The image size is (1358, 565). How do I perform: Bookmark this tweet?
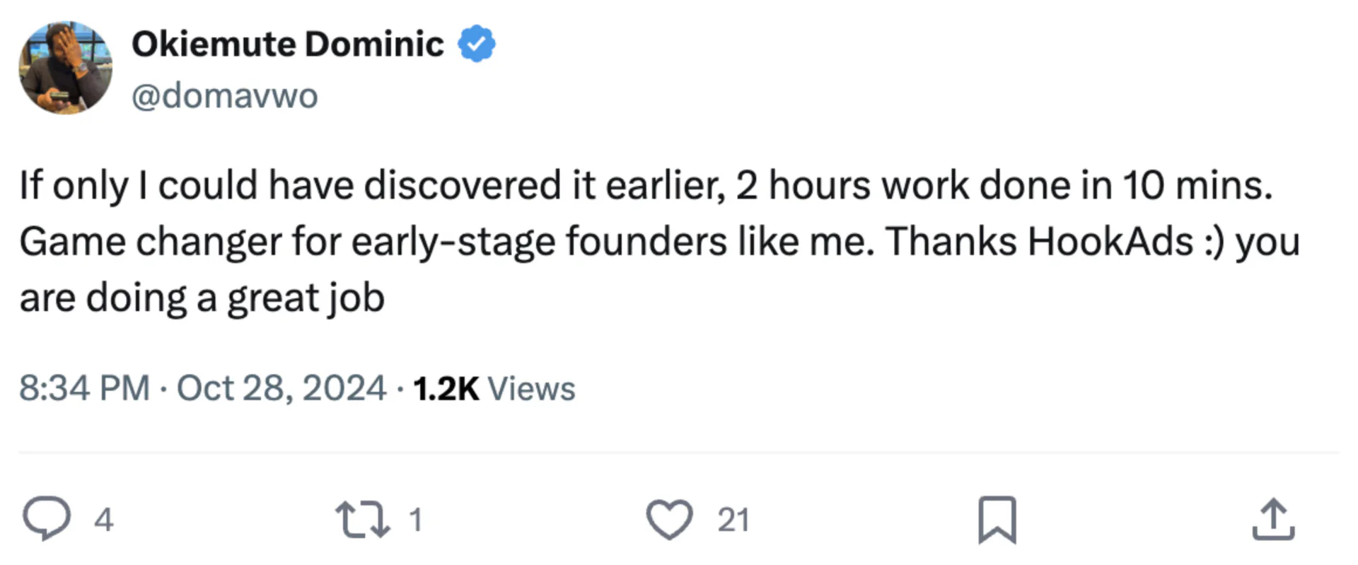[x=997, y=519]
